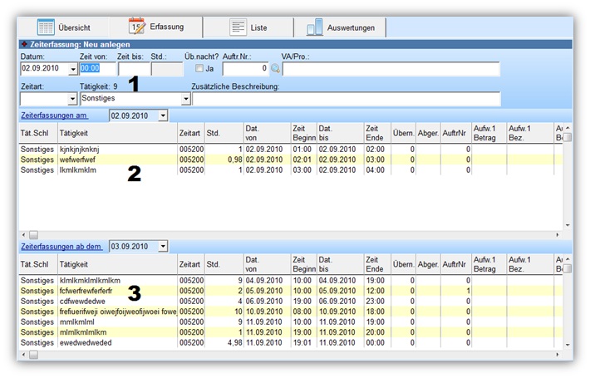Click the Übern. column header in lower table
Image resolution: width=590 pixels, height=378 pixels.
(403, 264)
